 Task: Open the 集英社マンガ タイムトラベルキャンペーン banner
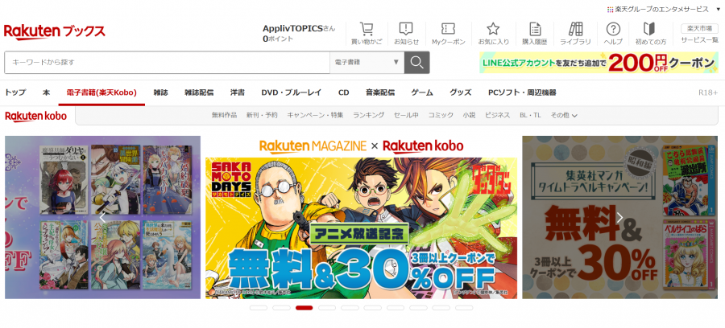pyautogui.click(x=620, y=217)
